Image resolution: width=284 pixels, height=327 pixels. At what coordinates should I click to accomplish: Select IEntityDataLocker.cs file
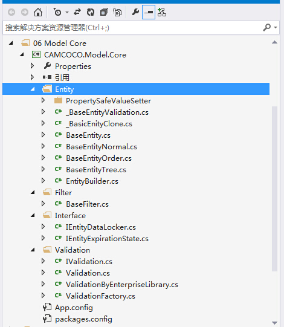[x=101, y=227]
